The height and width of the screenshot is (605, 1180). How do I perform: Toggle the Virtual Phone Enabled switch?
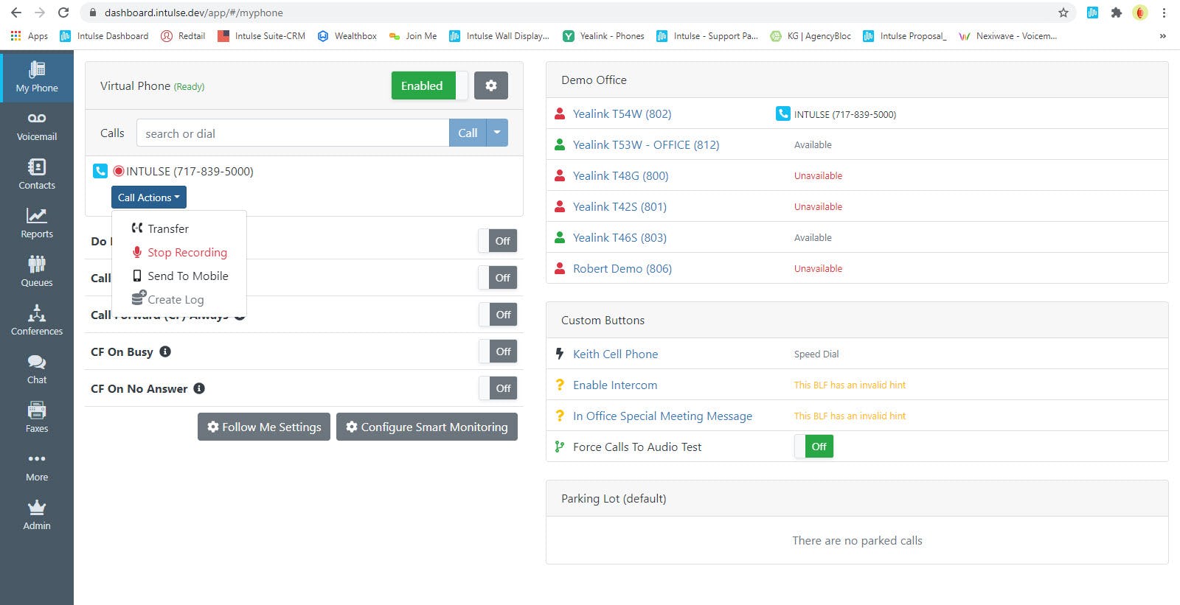point(429,85)
